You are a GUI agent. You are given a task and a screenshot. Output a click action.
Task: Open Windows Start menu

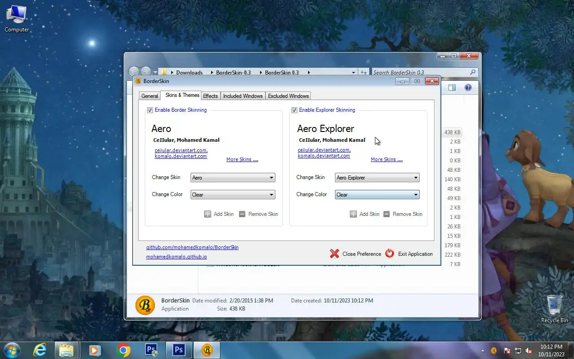coord(12,350)
